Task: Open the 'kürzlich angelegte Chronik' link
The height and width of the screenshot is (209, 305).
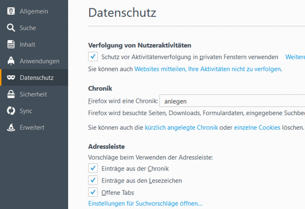Action: 181,128
